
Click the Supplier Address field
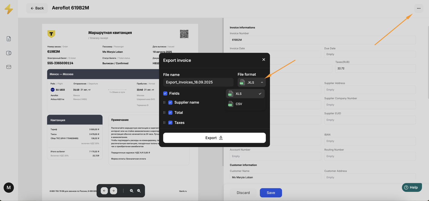pos(370,90)
